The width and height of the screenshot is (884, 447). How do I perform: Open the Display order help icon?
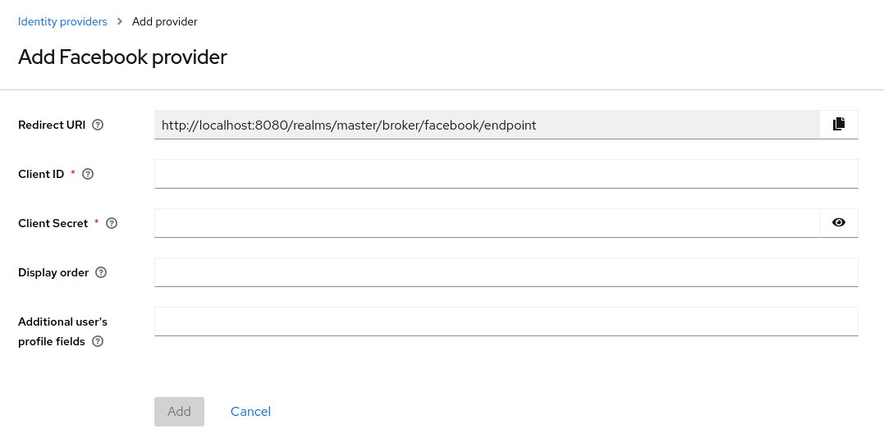[101, 272]
